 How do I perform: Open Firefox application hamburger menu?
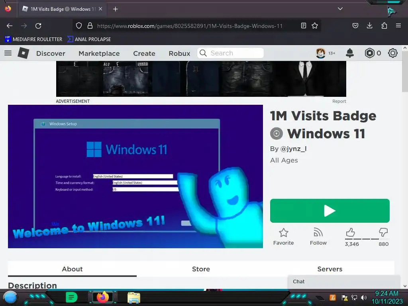pyautogui.click(x=398, y=25)
